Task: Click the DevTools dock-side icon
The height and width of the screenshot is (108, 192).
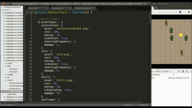Action: pos(187,71)
